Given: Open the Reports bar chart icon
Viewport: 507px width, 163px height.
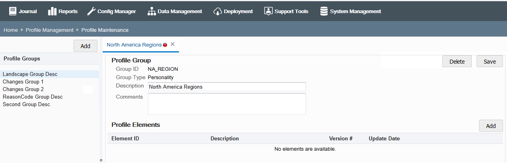Looking at the screenshot, I should [x=52, y=11].
